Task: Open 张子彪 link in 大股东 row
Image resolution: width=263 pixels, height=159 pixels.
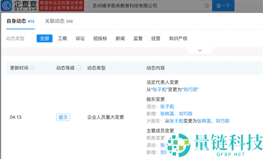Action: tap(177, 121)
